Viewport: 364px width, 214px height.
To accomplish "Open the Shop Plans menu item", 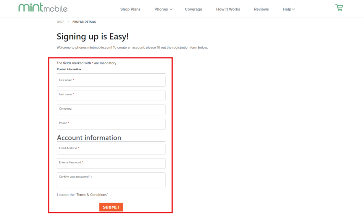I will click(130, 9).
